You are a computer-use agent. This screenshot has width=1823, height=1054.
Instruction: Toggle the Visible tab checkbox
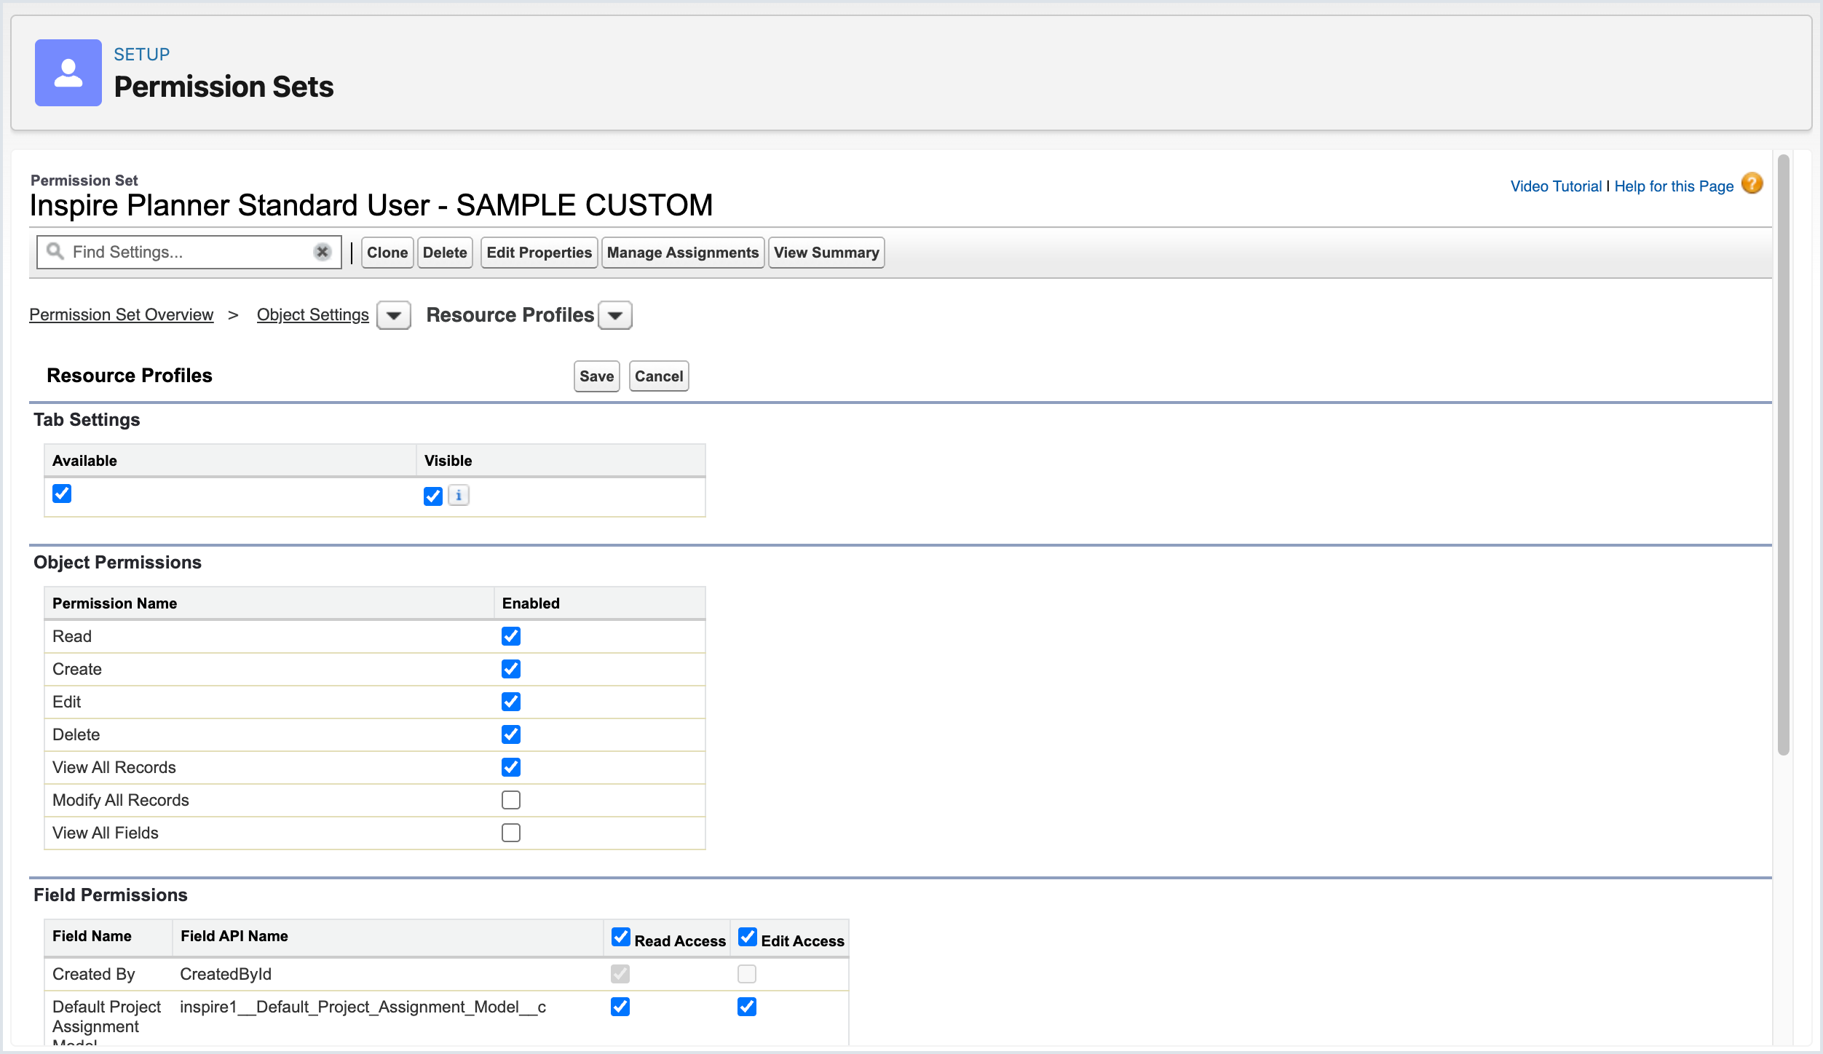point(433,496)
